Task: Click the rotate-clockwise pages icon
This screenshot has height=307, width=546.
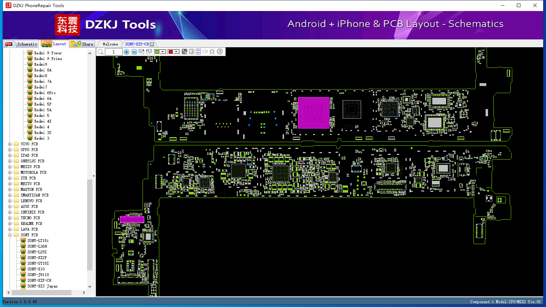Action: pyautogui.click(x=141, y=52)
